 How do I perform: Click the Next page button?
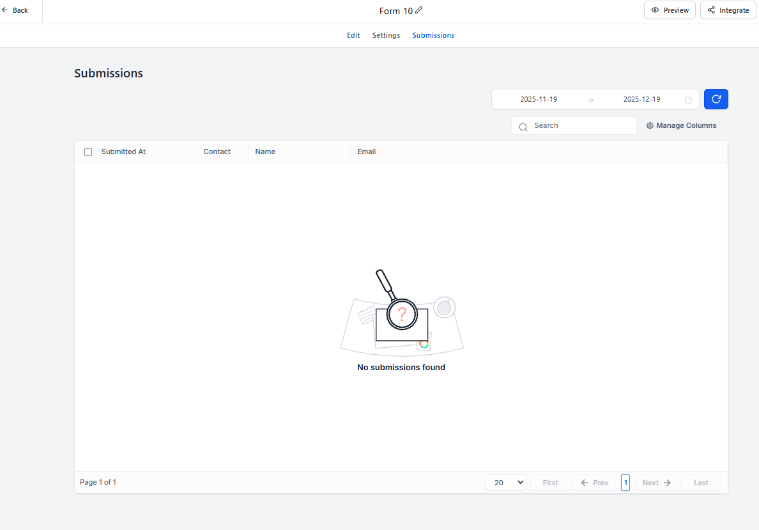[x=656, y=483]
